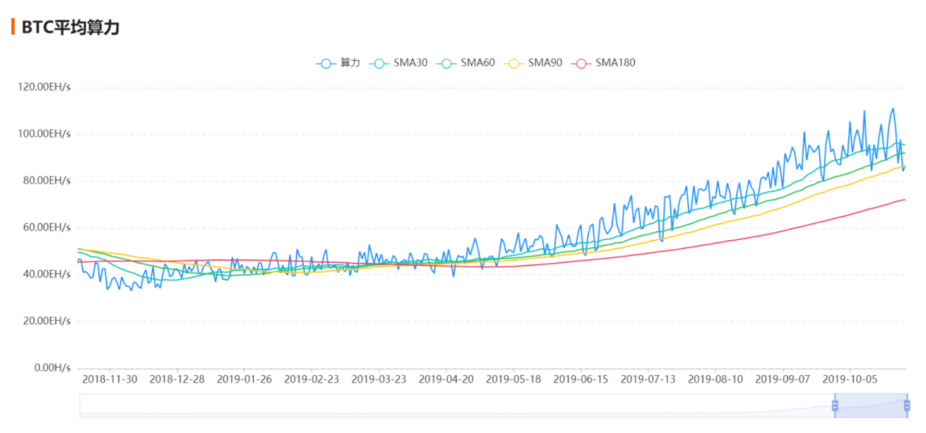Hide SMA90 series via legend text

545,63
